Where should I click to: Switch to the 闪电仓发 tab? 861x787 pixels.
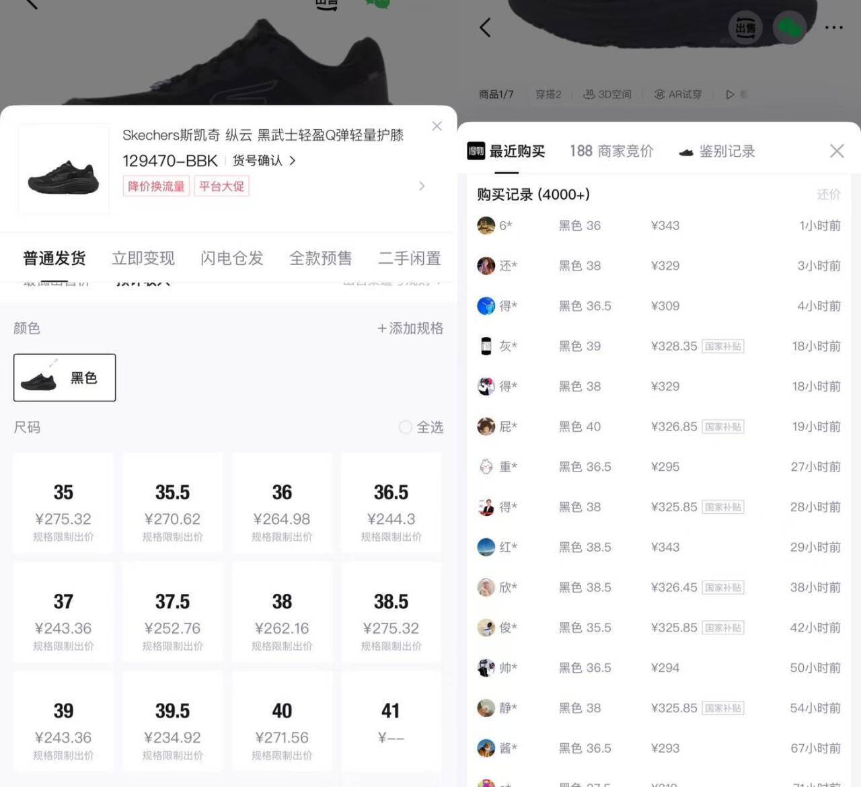coord(232,258)
